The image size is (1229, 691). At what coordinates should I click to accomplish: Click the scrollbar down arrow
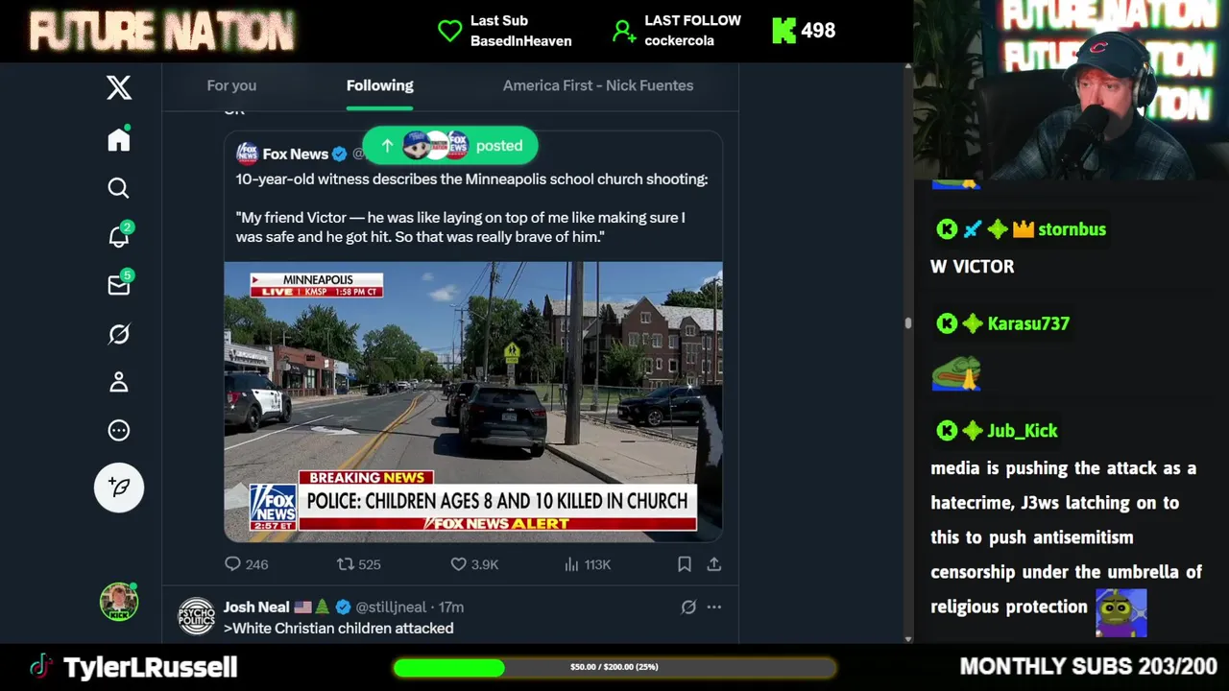coord(908,638)
